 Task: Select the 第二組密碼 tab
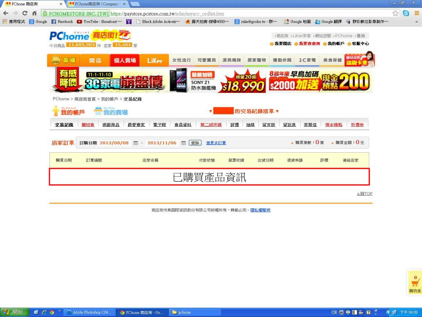211,125
